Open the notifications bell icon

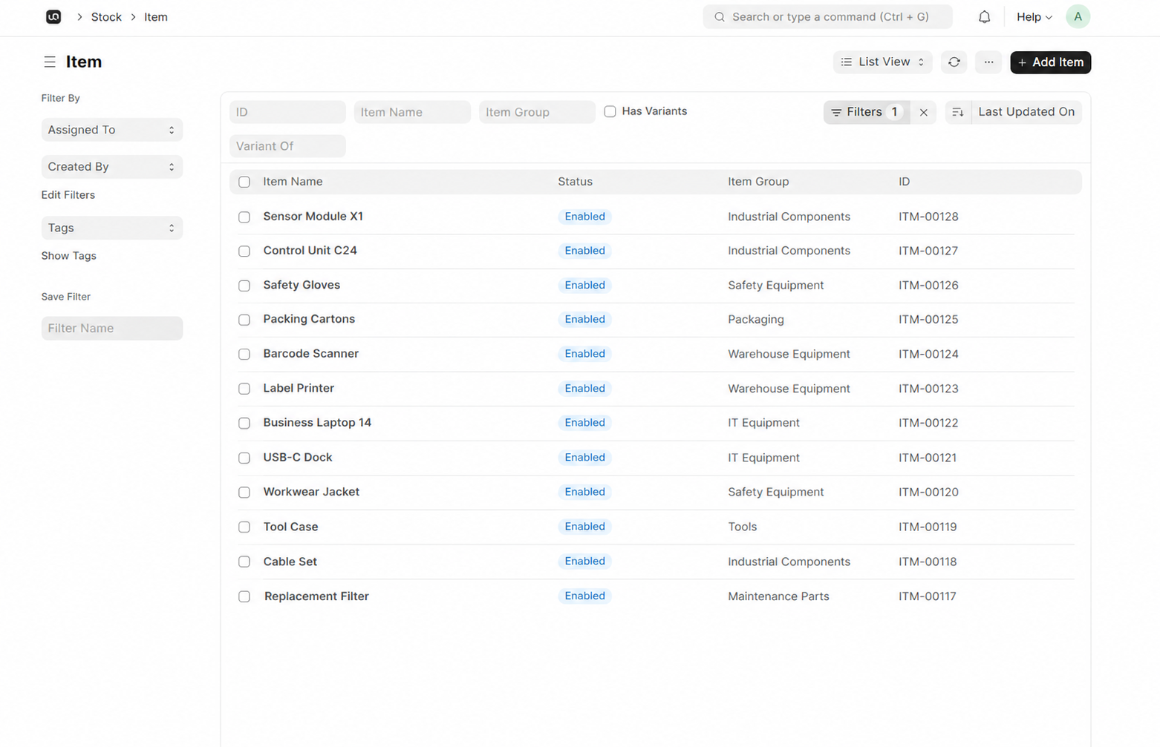pos(984,17)
